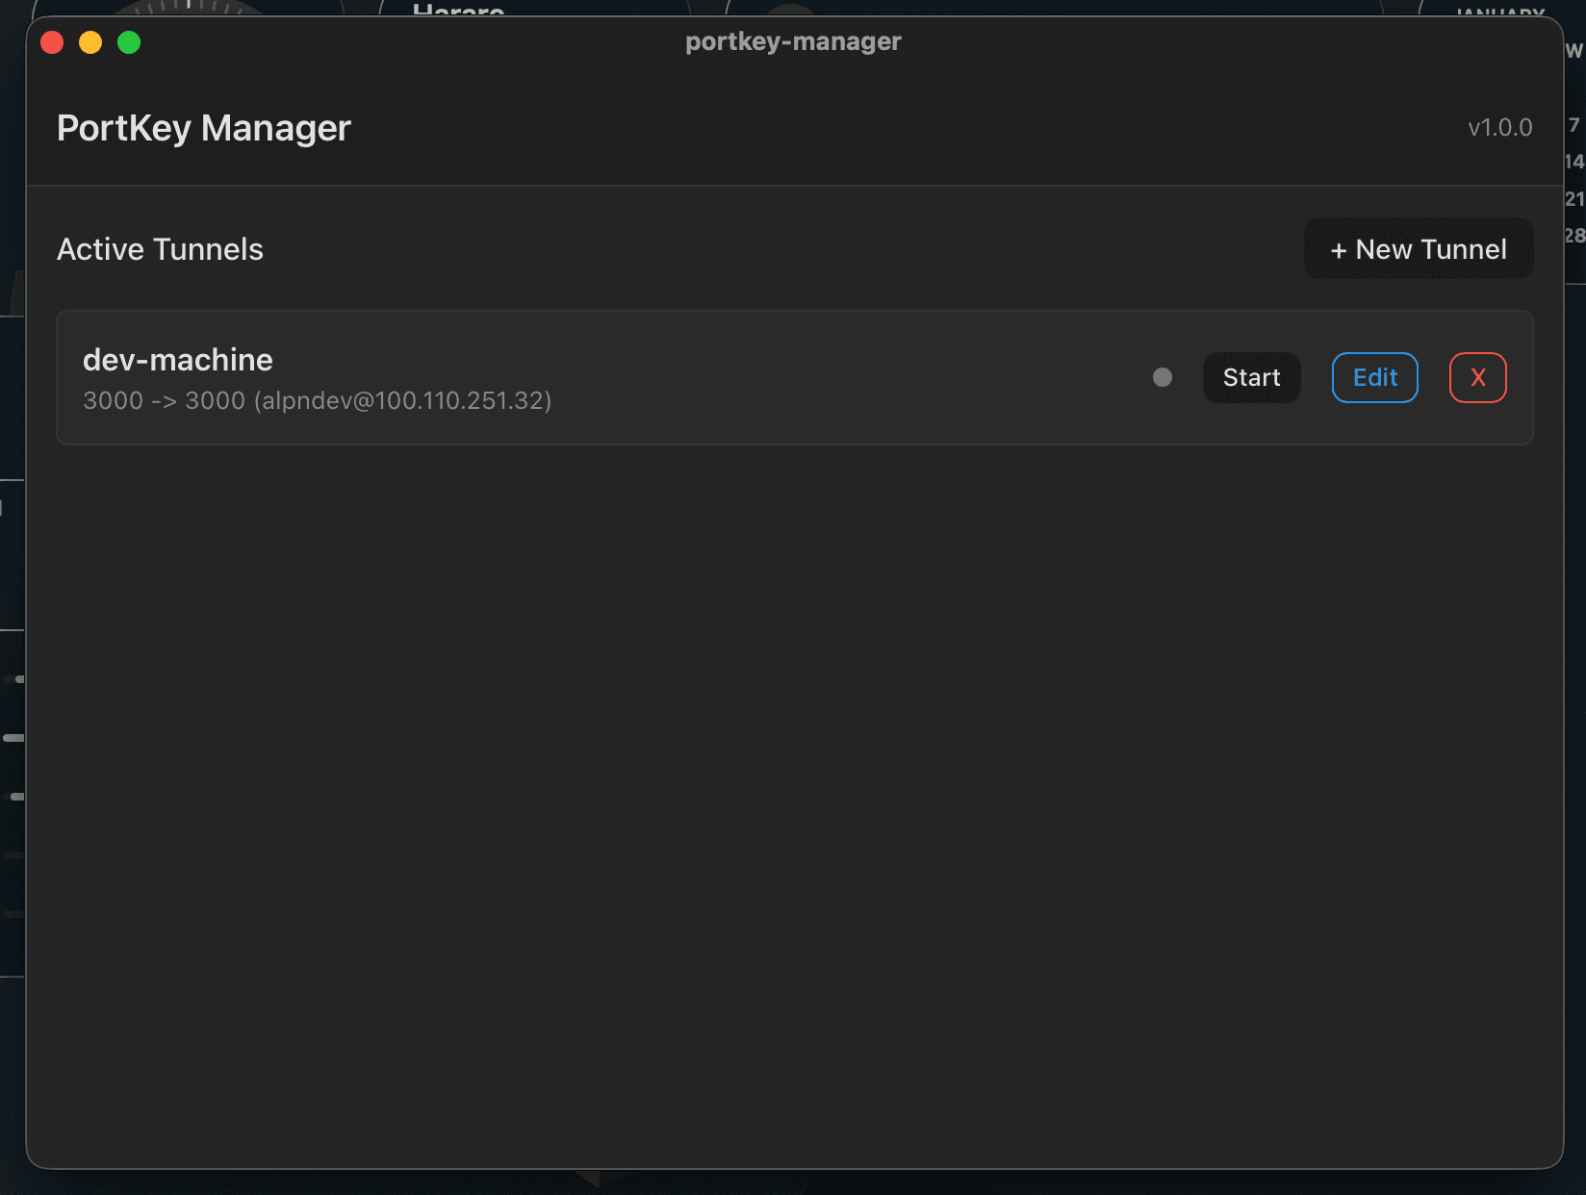This screenshot has width=1586, height=1195.
Task: Click date 7 in the background calendar
Action: [x=1574, y=125]
